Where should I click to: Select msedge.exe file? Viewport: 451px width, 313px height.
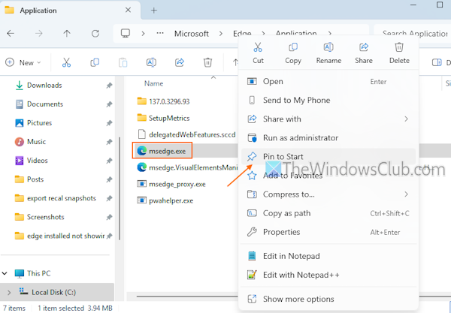(162, 151)
